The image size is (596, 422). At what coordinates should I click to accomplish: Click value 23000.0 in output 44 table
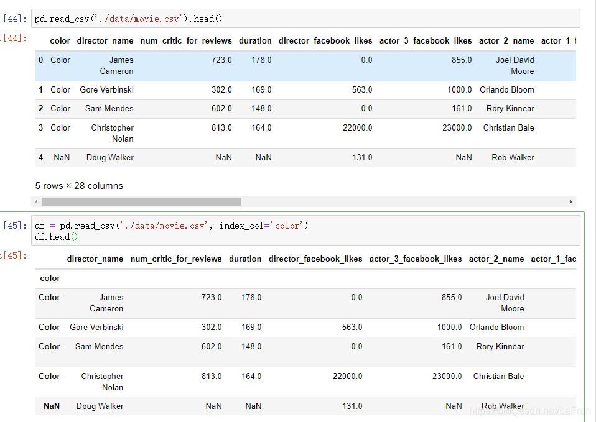tap(457, 127)
